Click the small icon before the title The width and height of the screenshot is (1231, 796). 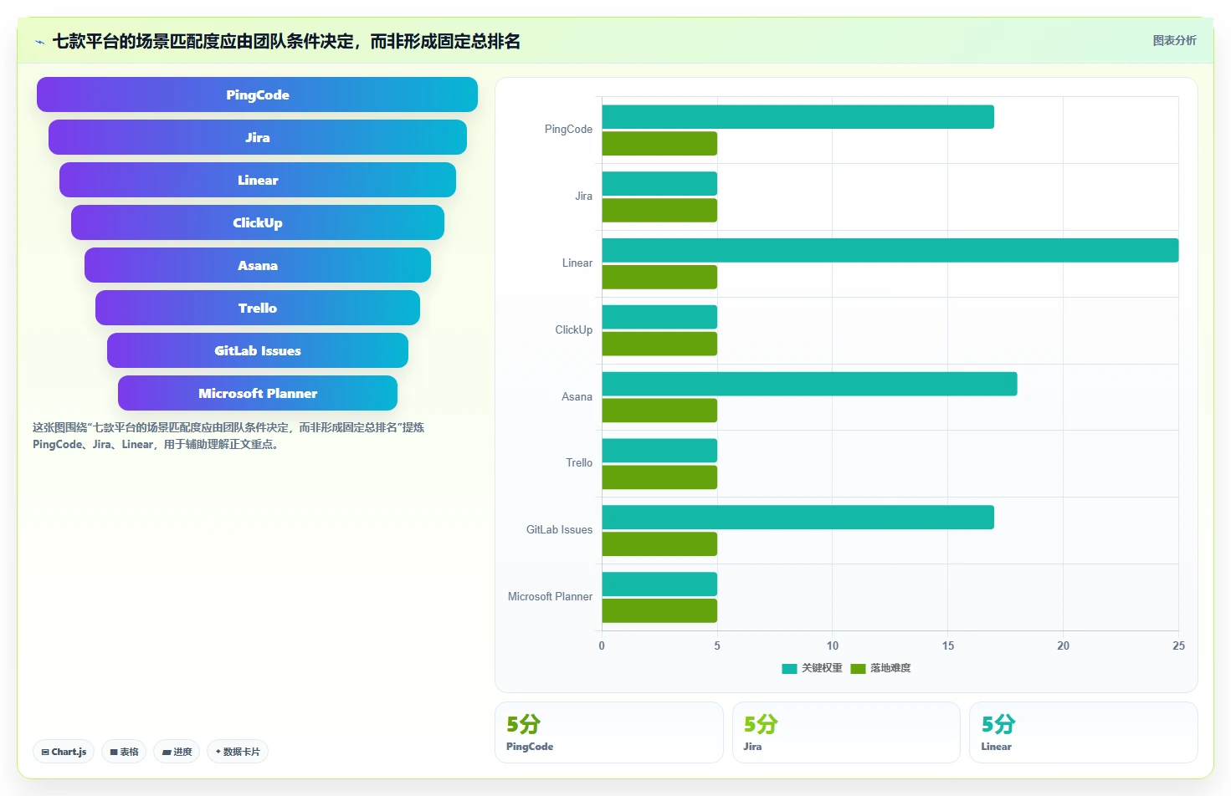click(39, 42)
